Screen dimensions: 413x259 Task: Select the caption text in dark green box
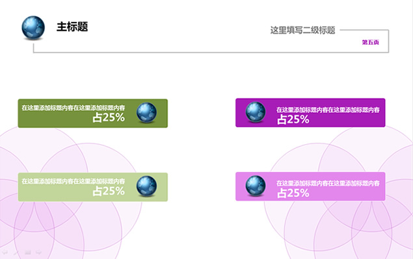[73, 108]
